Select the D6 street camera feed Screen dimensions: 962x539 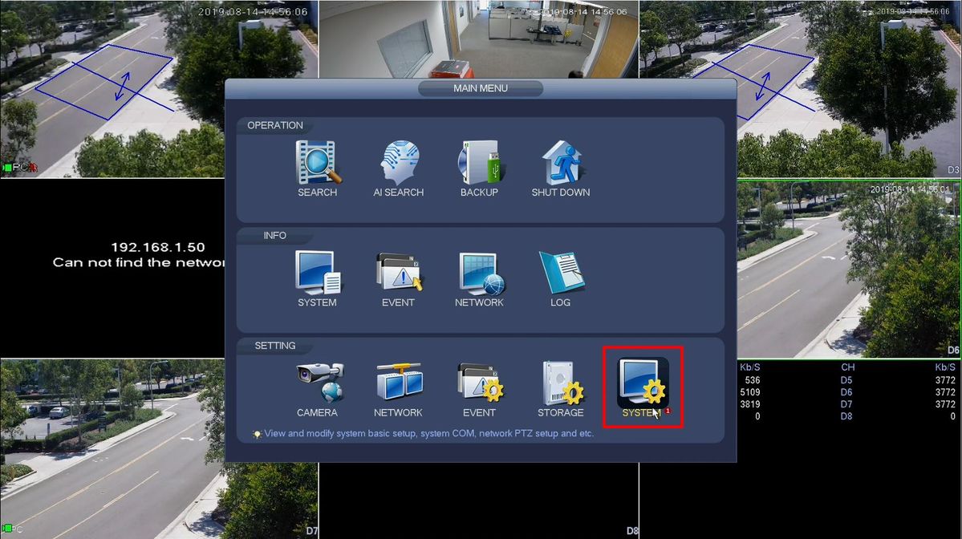[849, 269]
